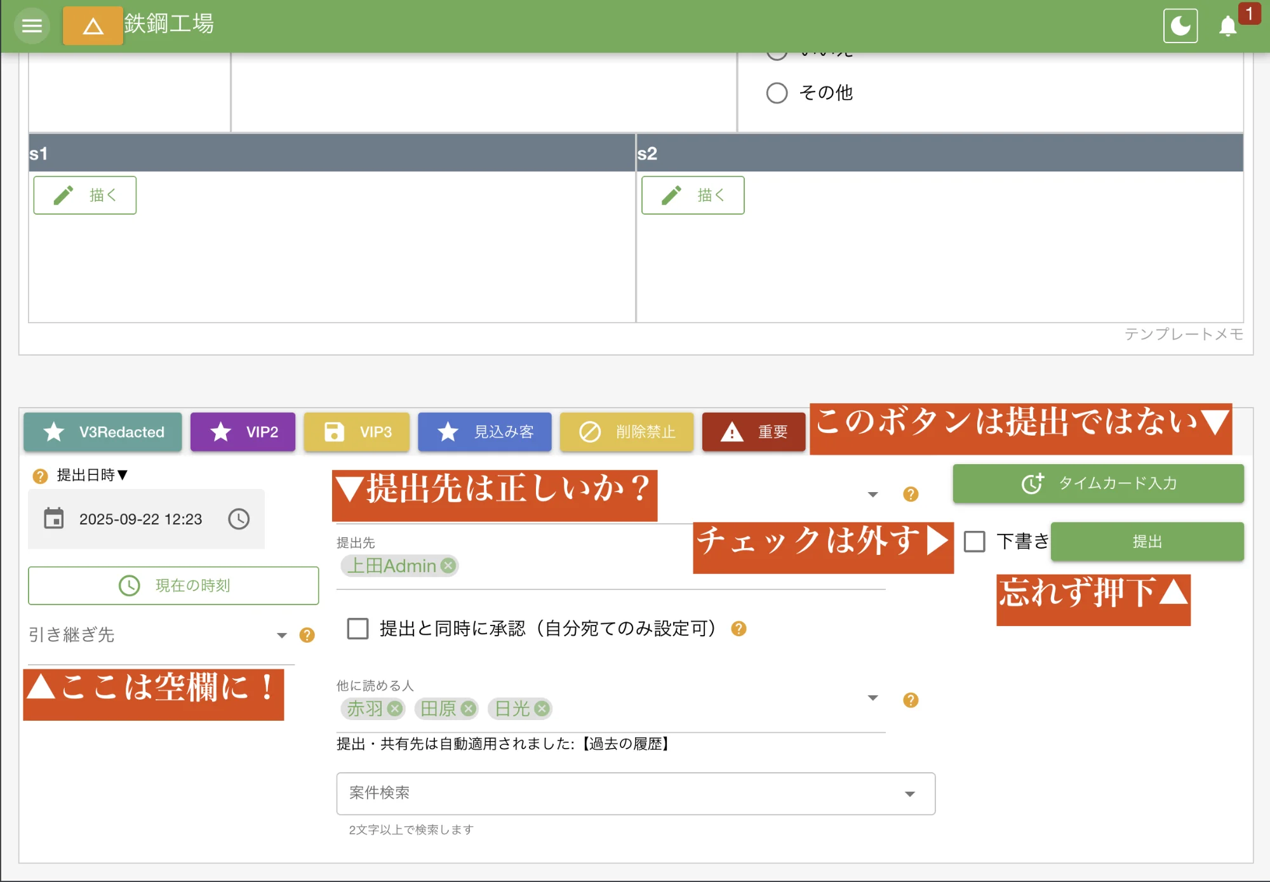Select the その他 radio option

(x=777, y=93)
